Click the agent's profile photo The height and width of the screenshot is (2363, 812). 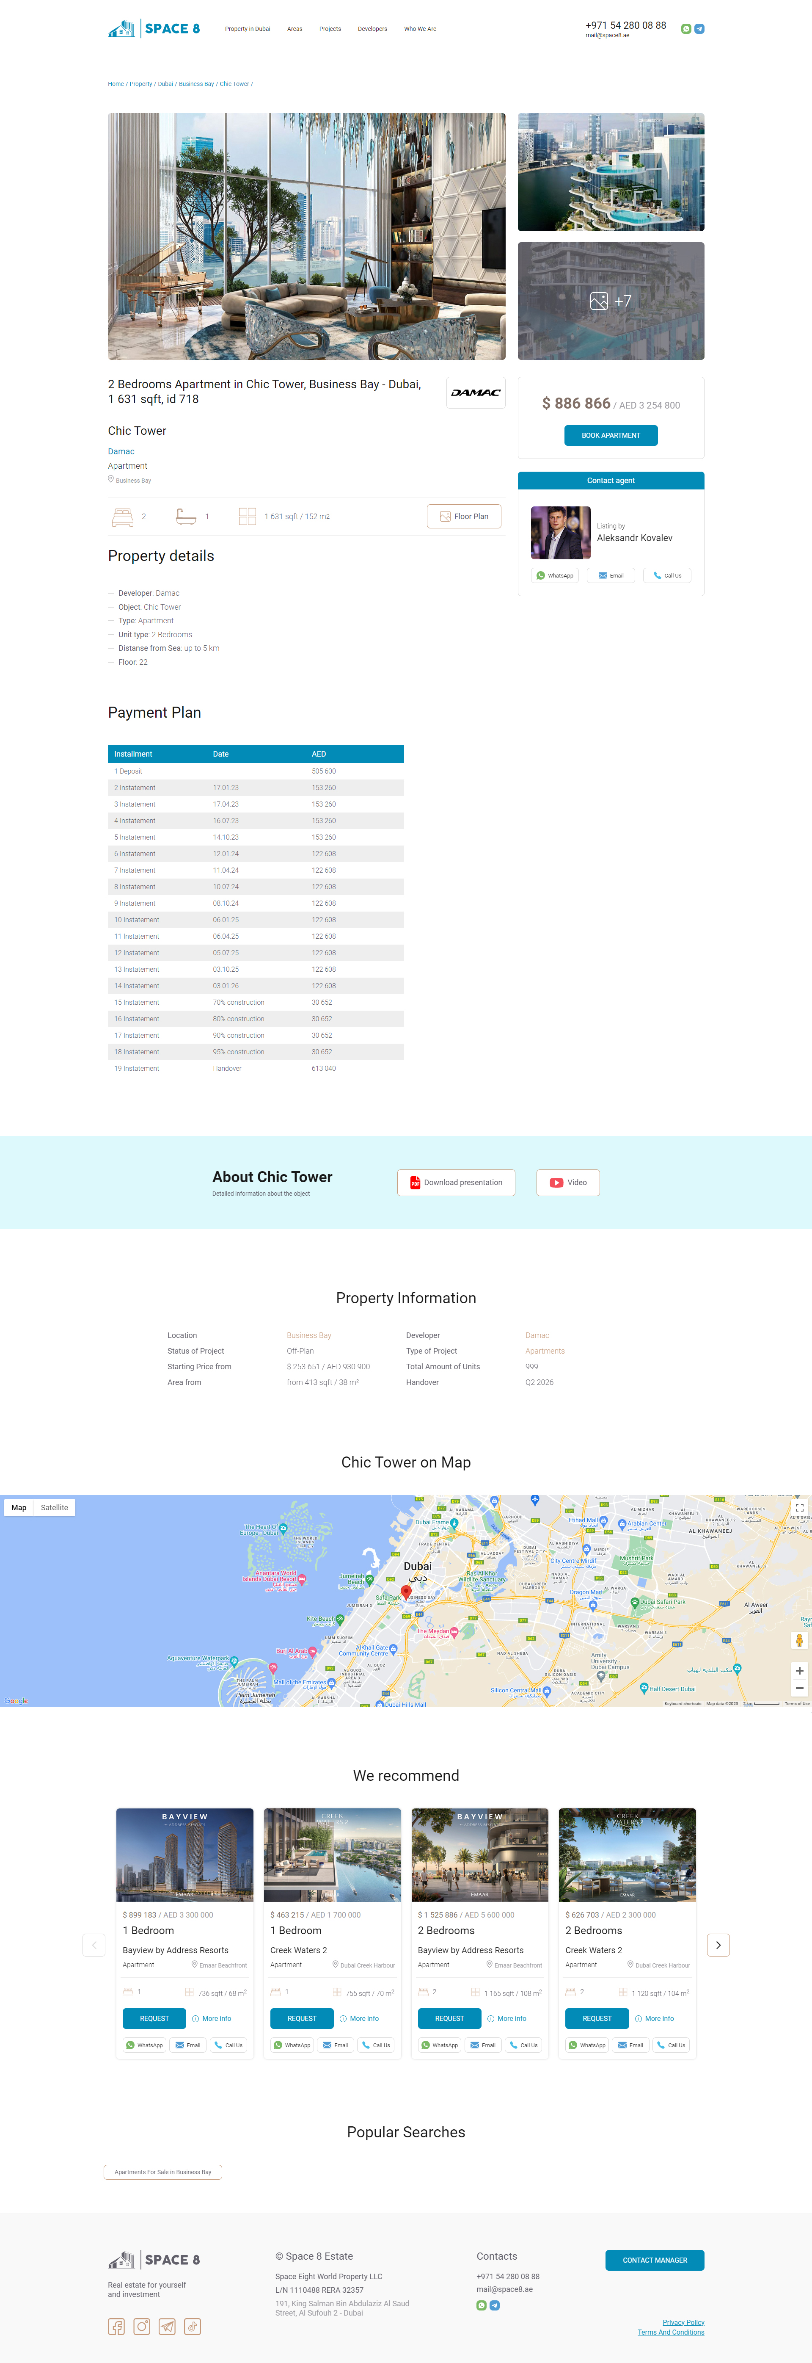click(561, 533)
